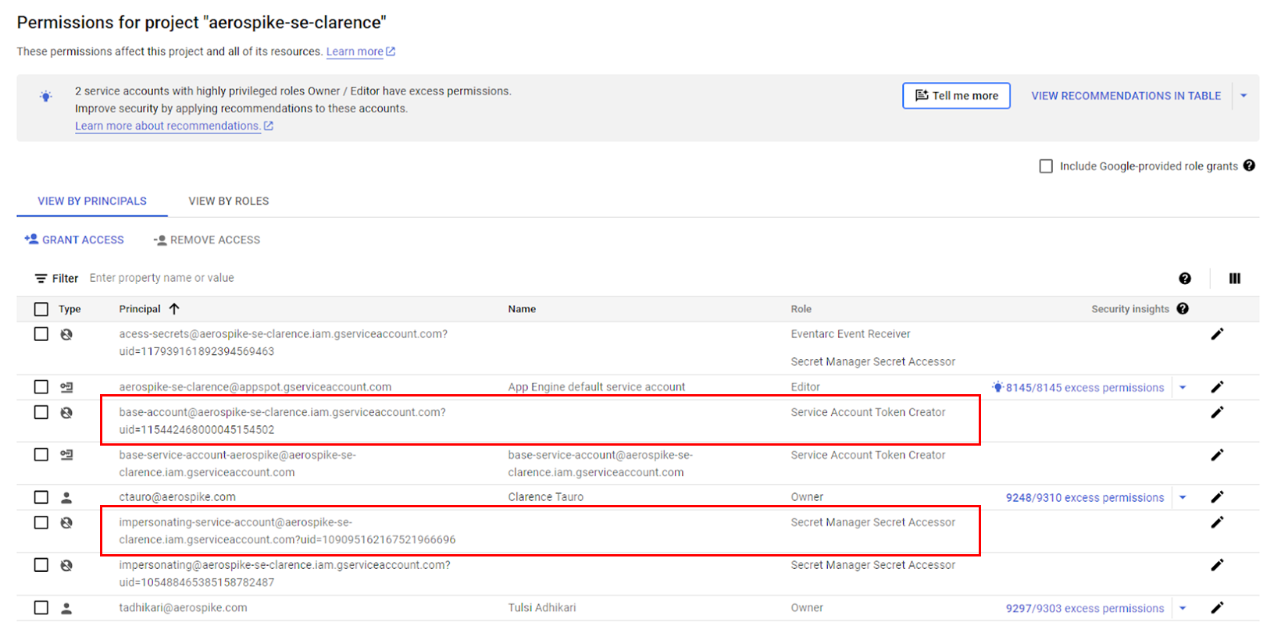Open 9248/9310 excess permissions link
The width and height of the screenshot is (1281, 640).
click(x=1085, y=498)
